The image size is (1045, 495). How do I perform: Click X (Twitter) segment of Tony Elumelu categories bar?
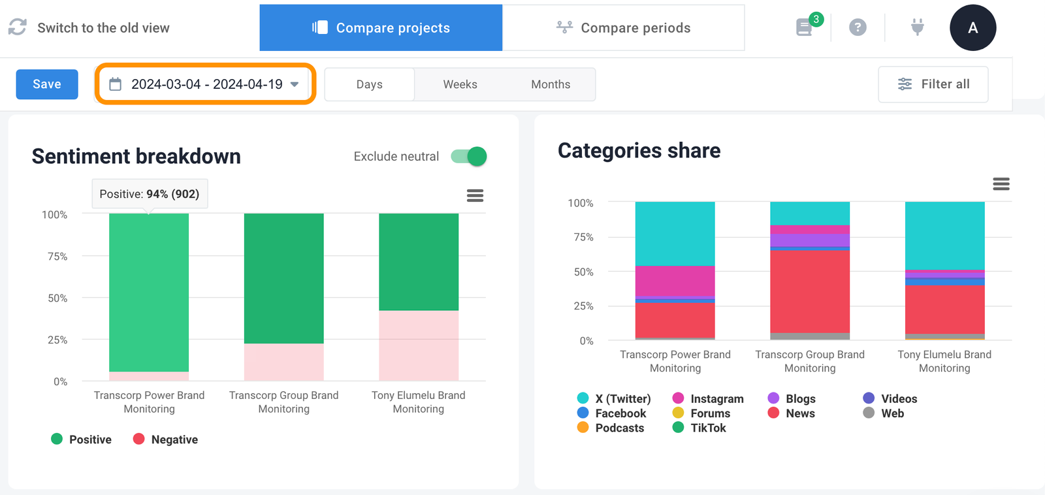tap(944, 236)
